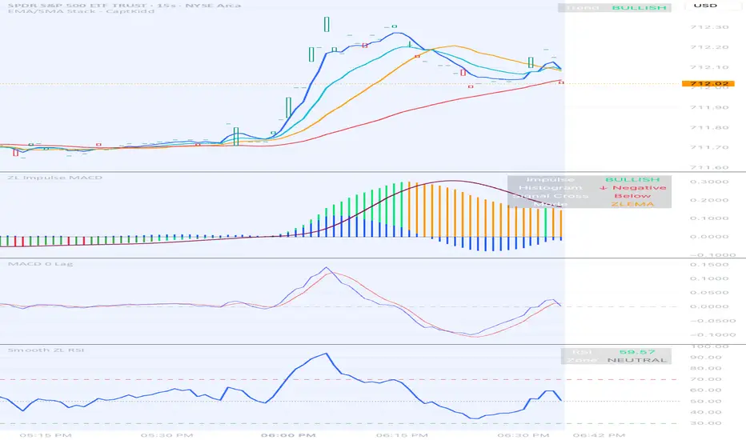Click 0.0000 on the ZL Impulse MACD axis
This screenshot has height=440, width=746.
coord(709,237)
